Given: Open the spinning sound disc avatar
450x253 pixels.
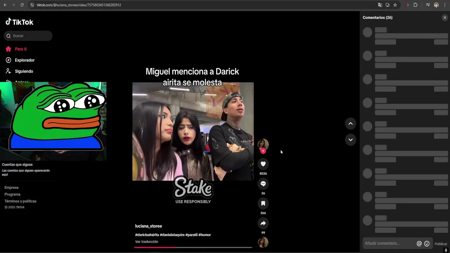Looking at the screenshot, I should pyautogui.click(x=263, y=242).
